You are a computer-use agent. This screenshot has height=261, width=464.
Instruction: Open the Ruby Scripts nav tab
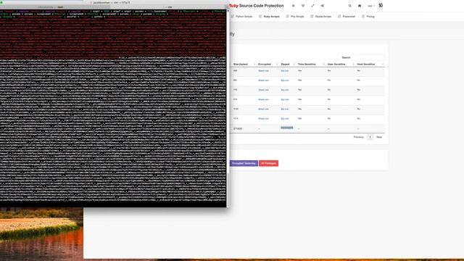pos(271,17)
